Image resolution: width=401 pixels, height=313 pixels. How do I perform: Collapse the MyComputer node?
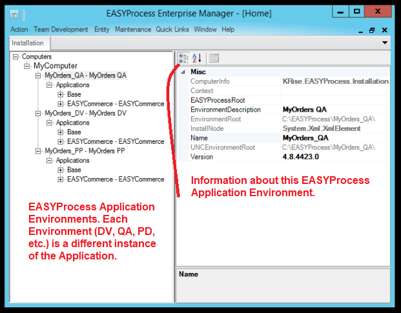coord(27,66)
